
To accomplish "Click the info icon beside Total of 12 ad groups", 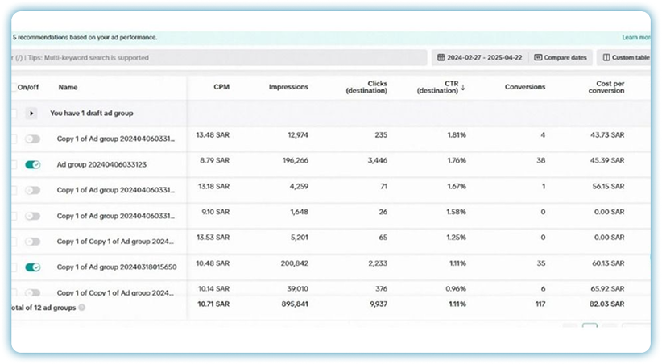I will coord(82,307).
